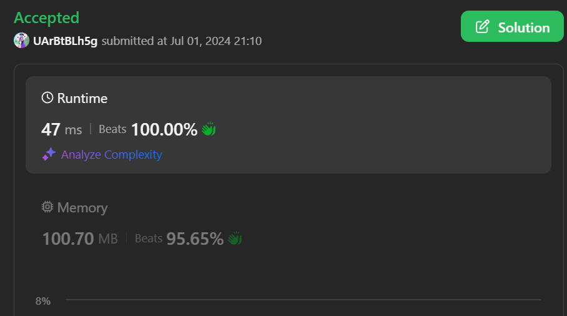Viewport: 567px width, 316px height.
Task: Open the UArBtBLh5g user avatar
Action: (21, 41)
